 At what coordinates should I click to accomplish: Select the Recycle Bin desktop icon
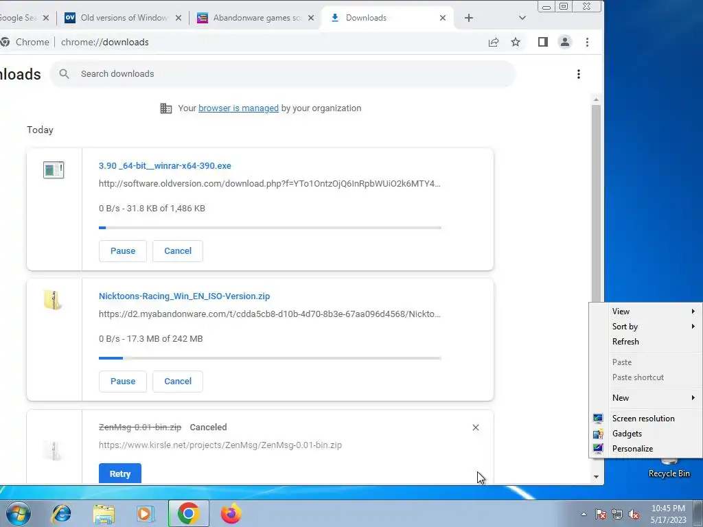click(669, 467)
